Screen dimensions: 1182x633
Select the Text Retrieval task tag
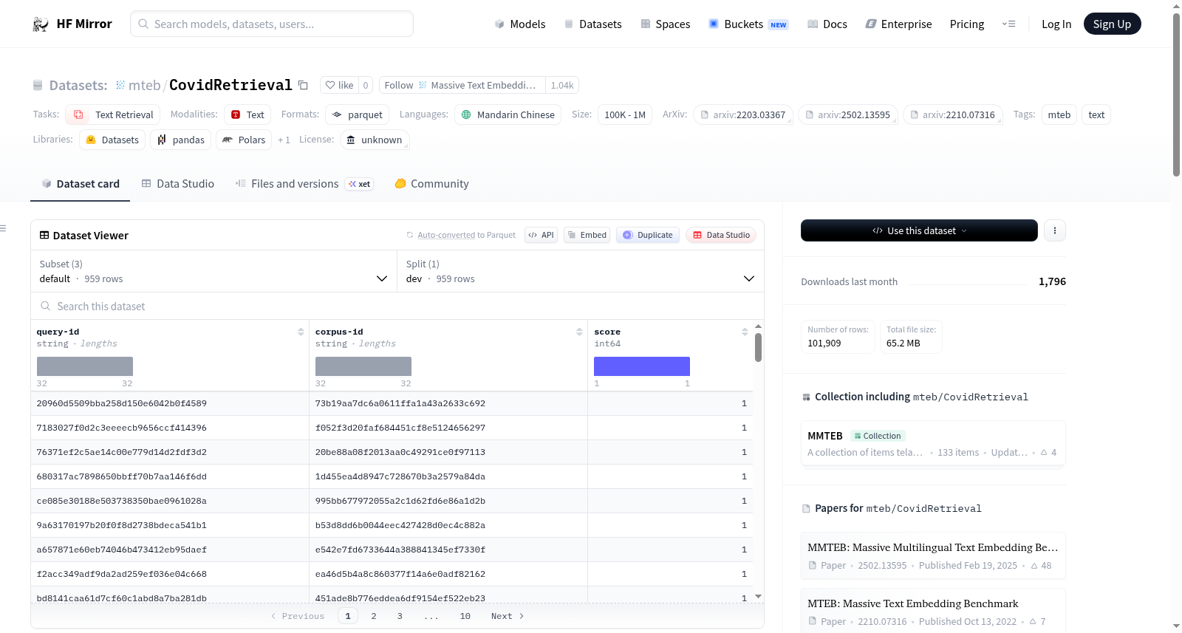point(113,114)
